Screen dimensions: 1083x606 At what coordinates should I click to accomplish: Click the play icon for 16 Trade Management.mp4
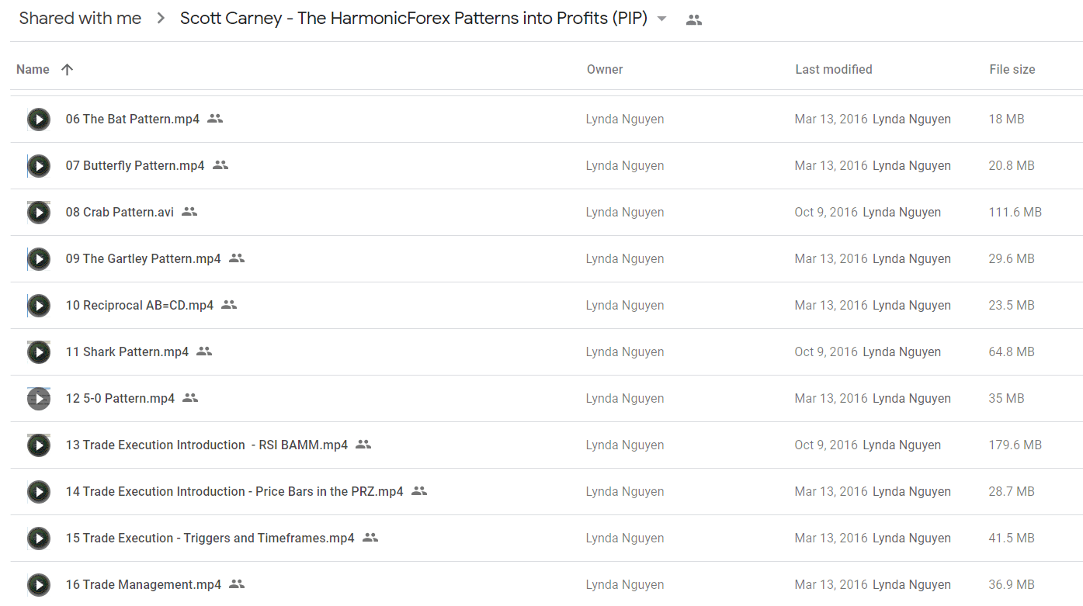pos(39,584)
